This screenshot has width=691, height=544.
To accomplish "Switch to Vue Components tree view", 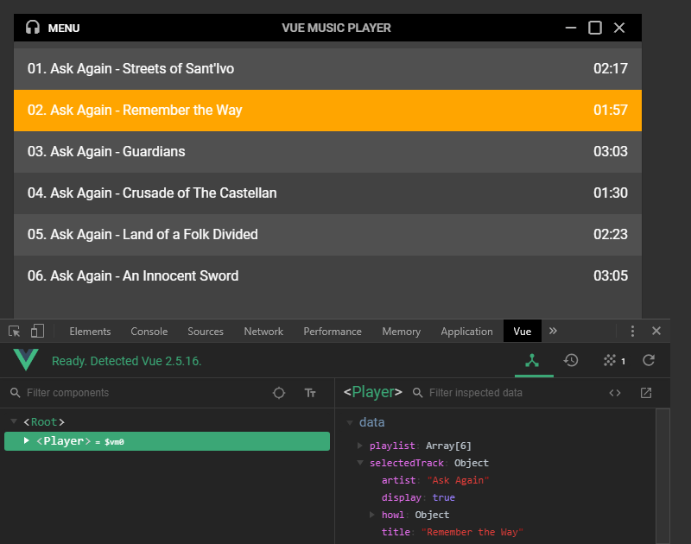I will (532, 361).
